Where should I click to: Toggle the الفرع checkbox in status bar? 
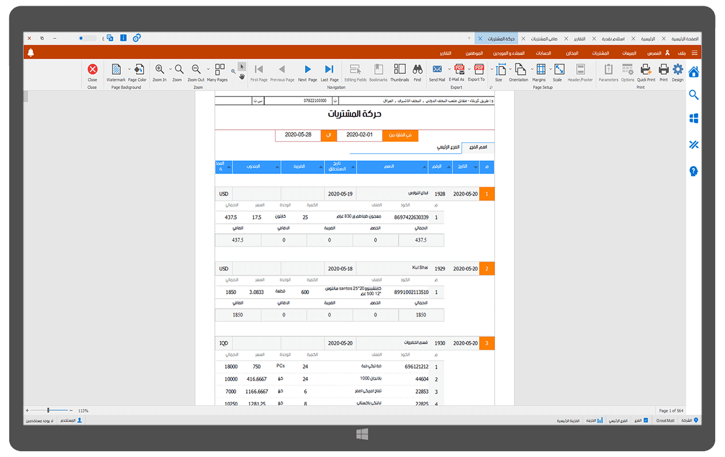point(646,420)
